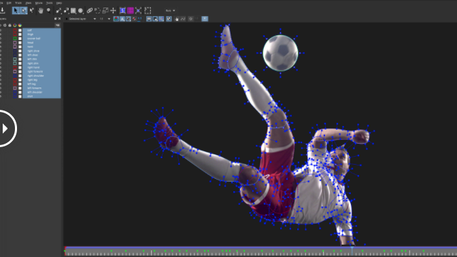Select the Pick (arrow) tool
457x257 pixels.
pyautogui.click(x=16, y=11)
